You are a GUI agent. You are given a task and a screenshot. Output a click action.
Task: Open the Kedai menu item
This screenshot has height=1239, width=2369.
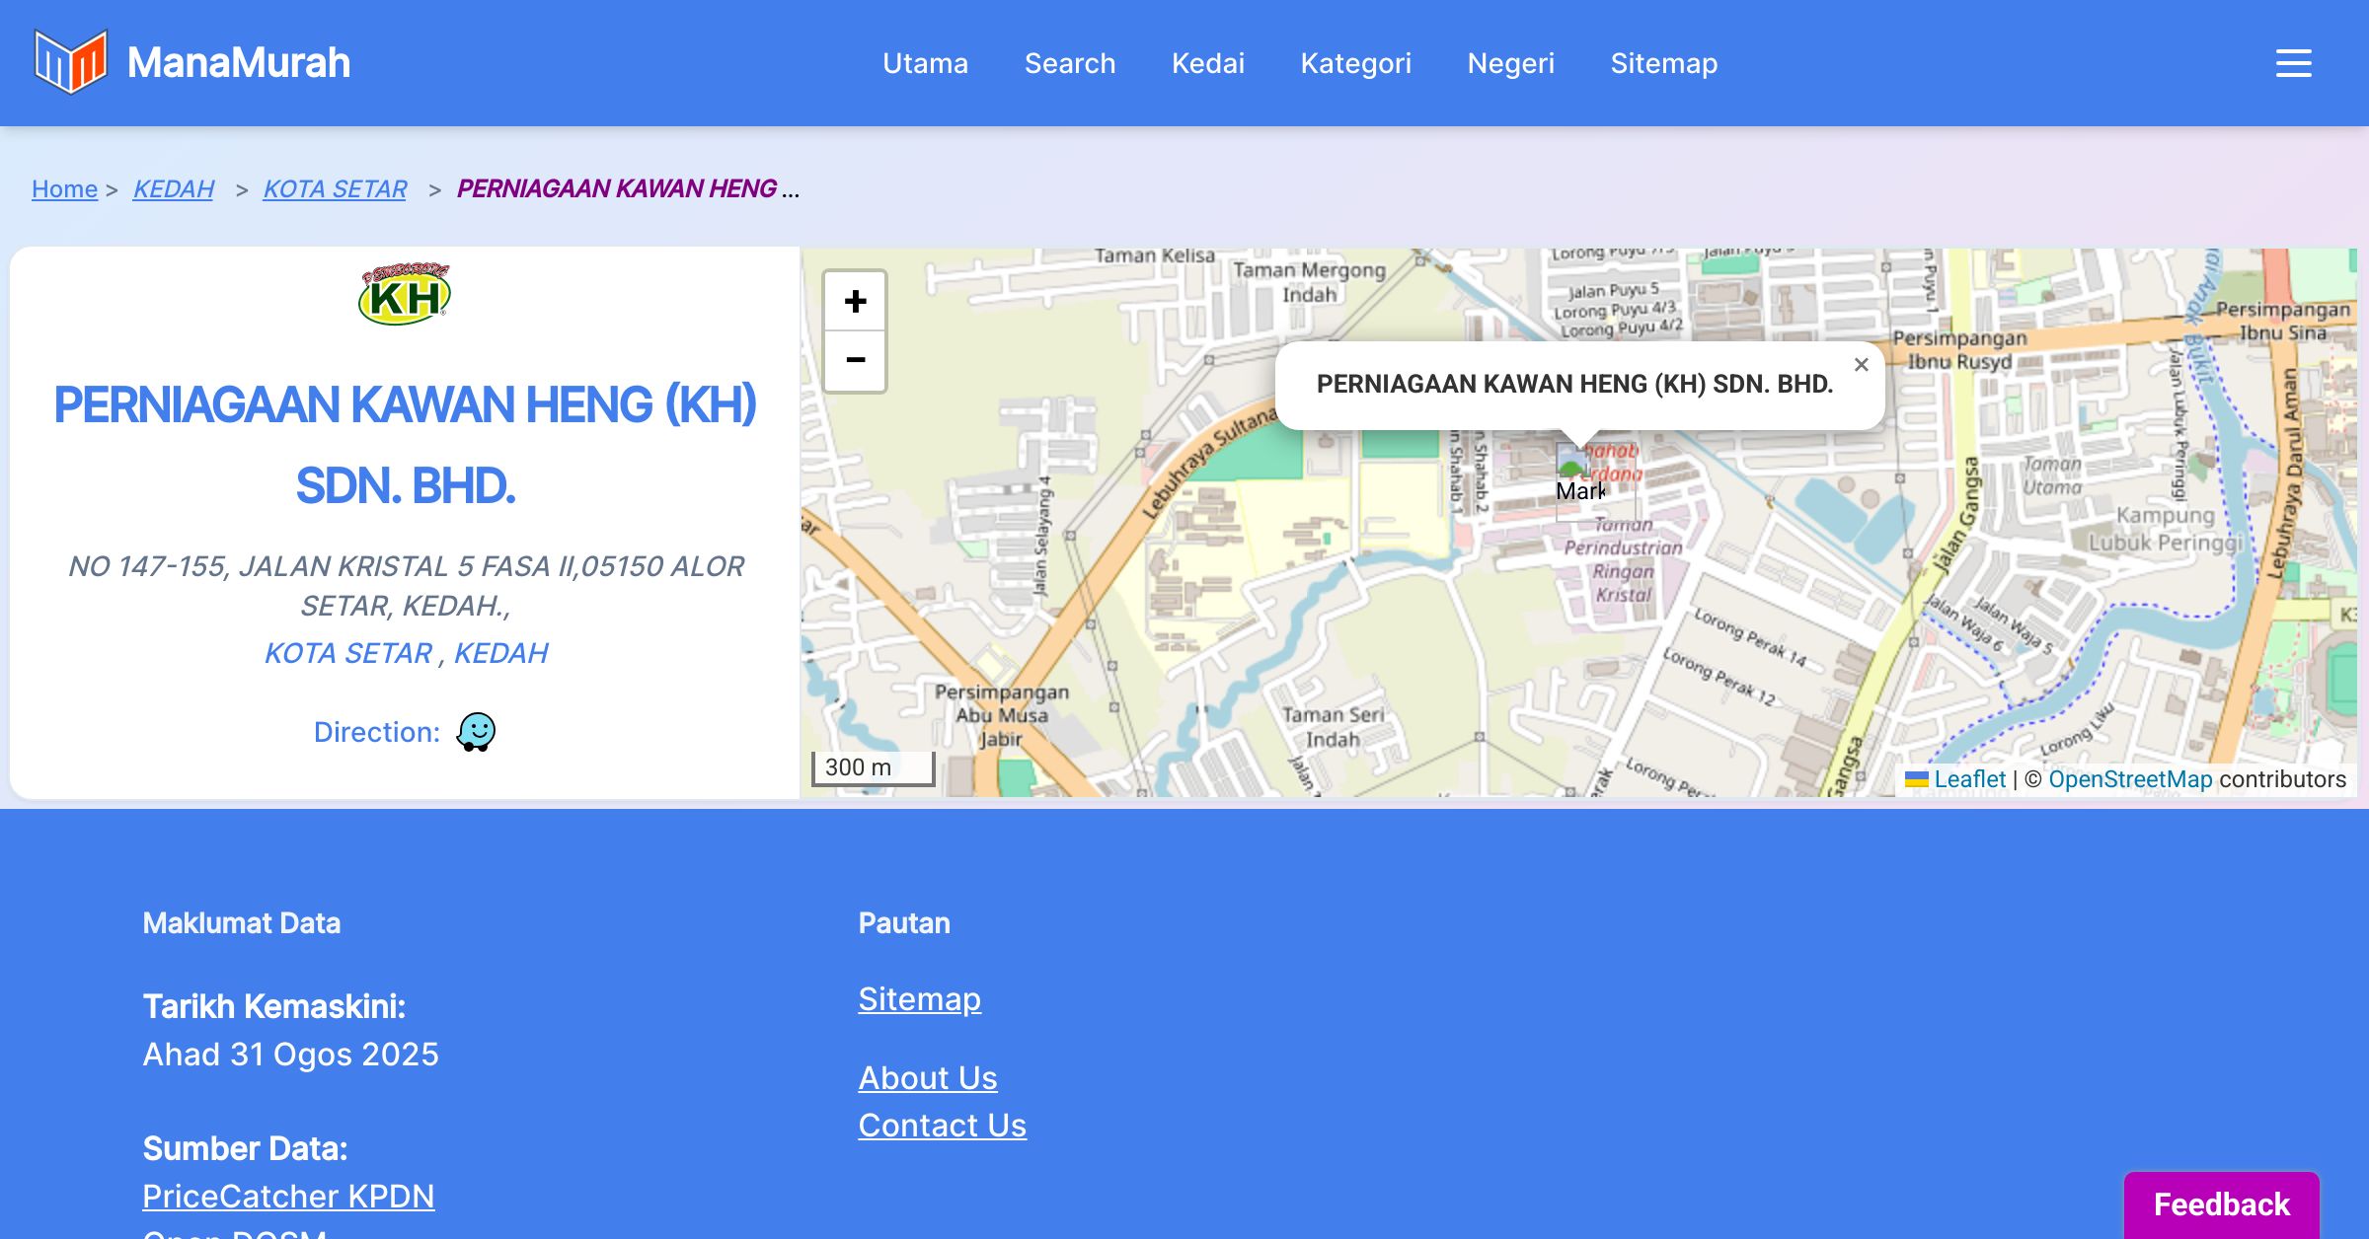(1207, 63)
